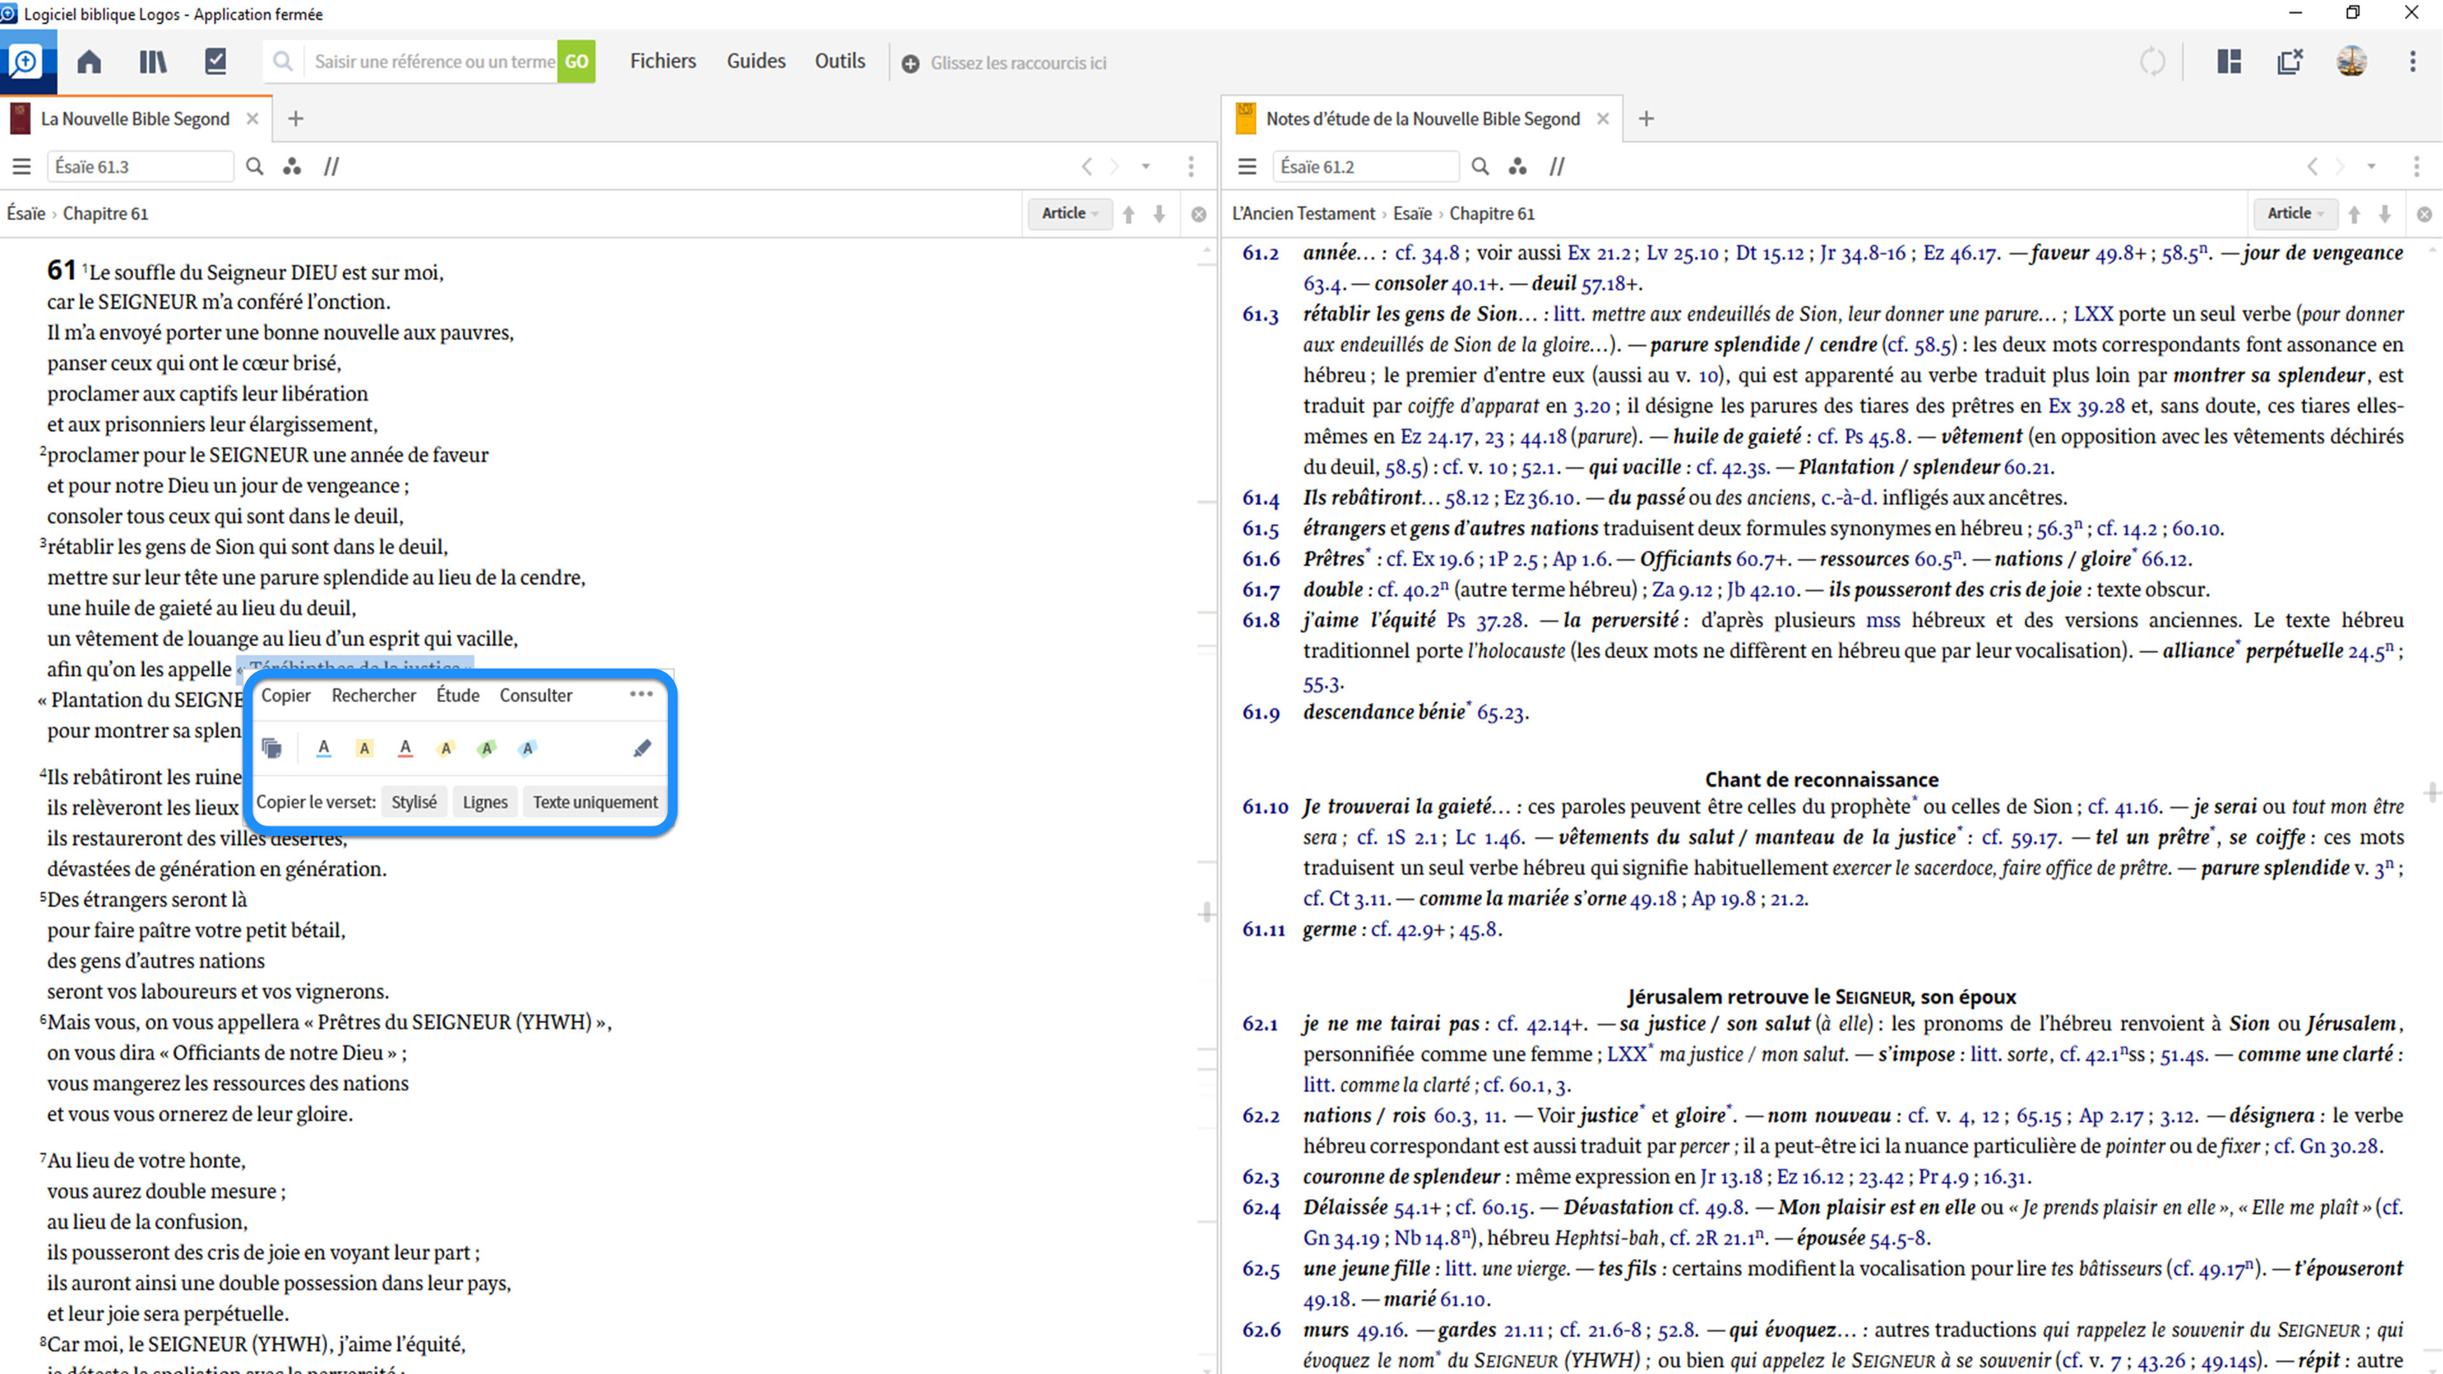Image resolution: width=2443 pixels, height=1374 pixels.
Task: Apply green marker highlight style
Action: [487, 748]
